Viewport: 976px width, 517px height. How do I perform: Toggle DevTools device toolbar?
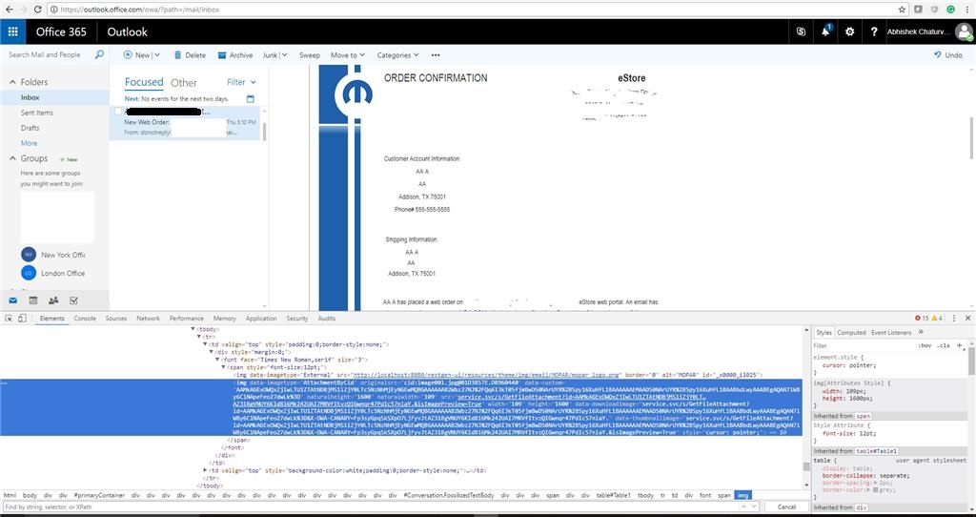point(22,318)
